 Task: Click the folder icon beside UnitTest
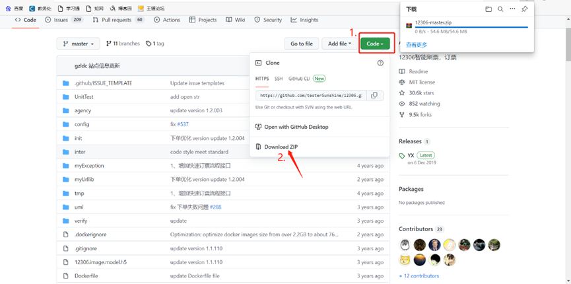65,97
